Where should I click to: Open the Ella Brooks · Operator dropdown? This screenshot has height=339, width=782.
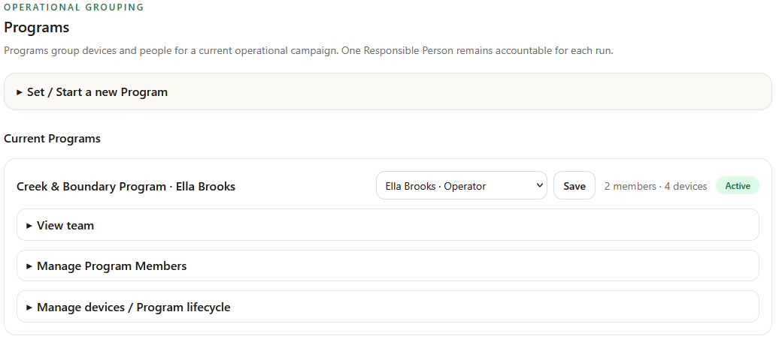point(462,186)
